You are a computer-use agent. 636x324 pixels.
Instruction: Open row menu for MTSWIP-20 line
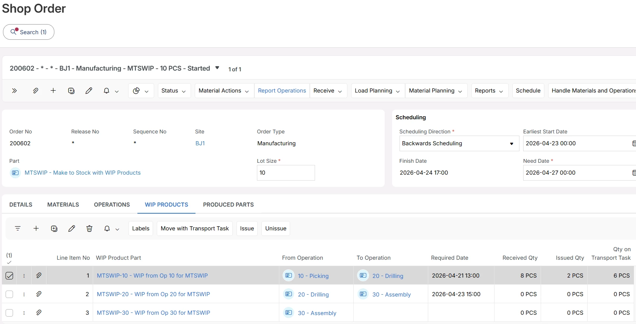click(24, 294)
